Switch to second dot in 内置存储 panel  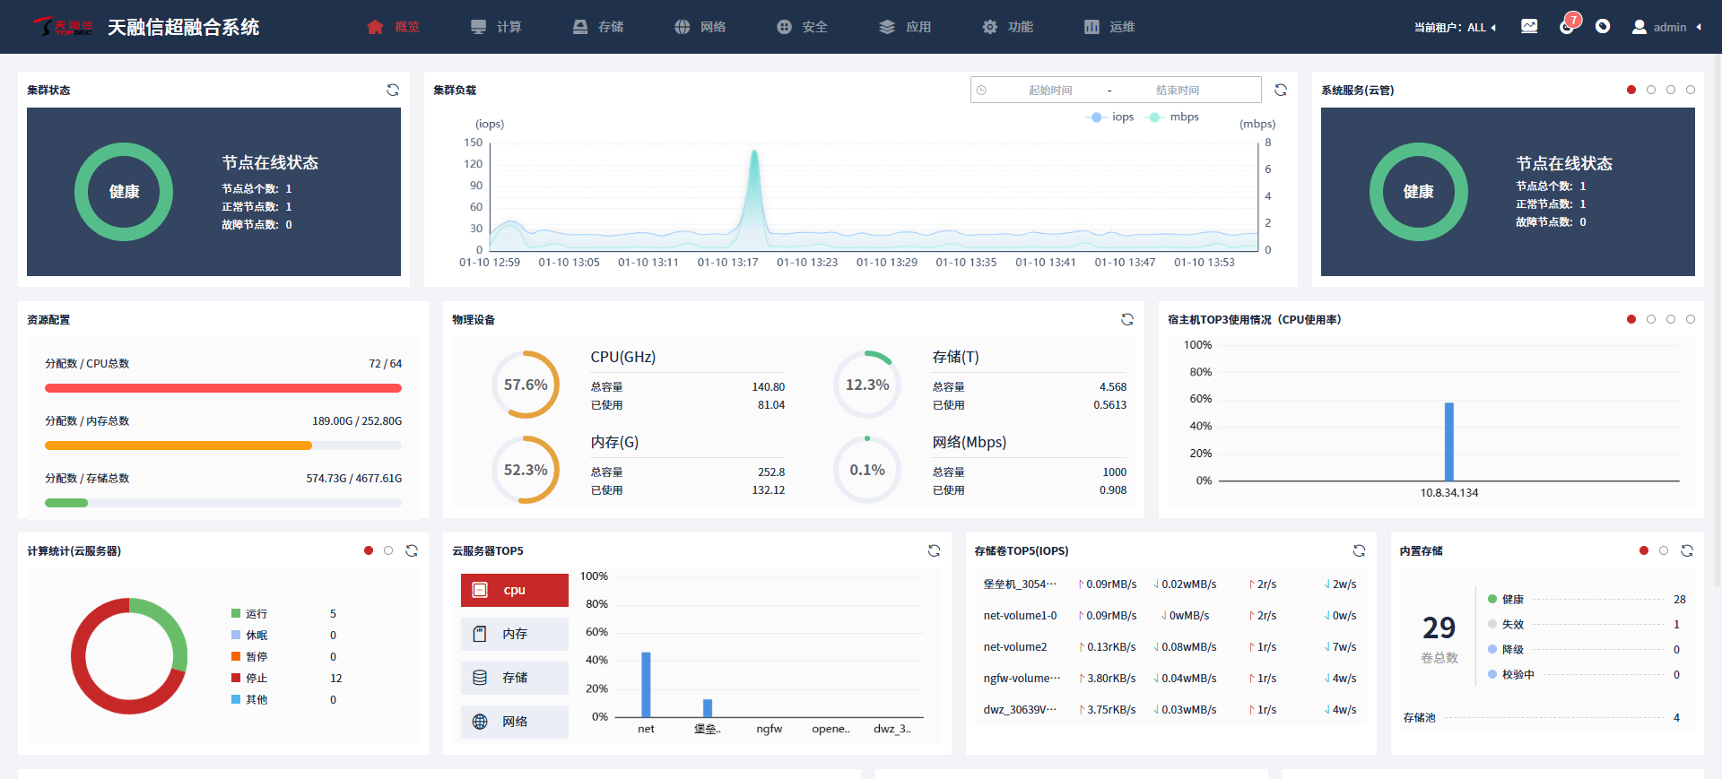[1664, 550]
